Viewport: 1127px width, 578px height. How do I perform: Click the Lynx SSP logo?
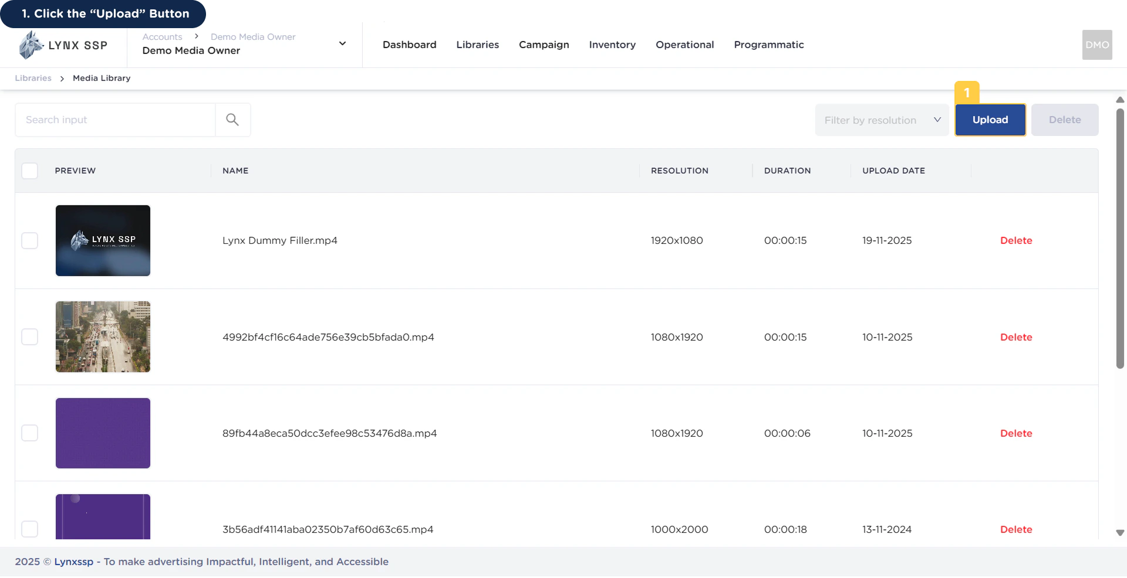pyautogui.click(x=63, y=45)
